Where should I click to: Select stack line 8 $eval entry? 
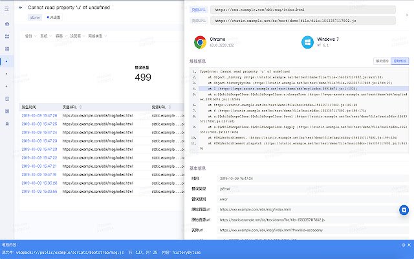303,118
